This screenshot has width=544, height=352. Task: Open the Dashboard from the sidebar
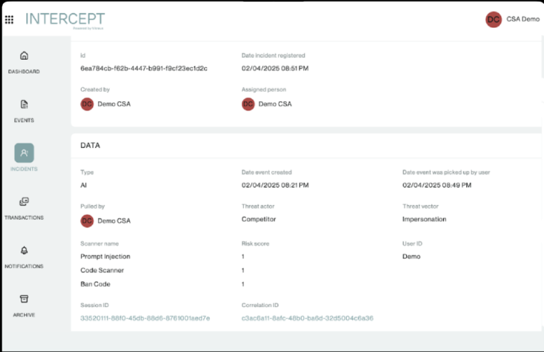pyautogui.click(x=23, y=55)
